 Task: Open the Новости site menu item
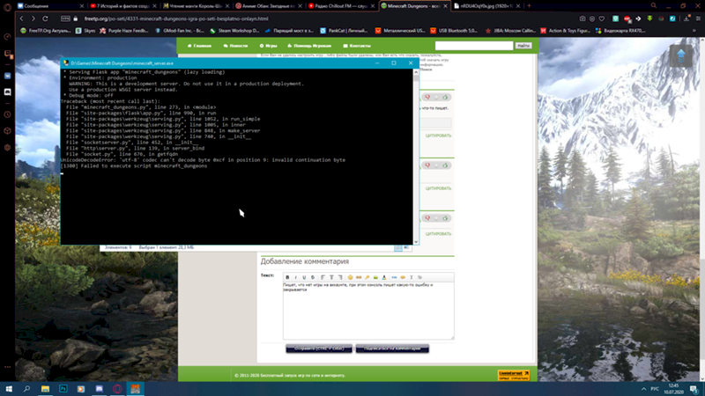click(235, 46)
